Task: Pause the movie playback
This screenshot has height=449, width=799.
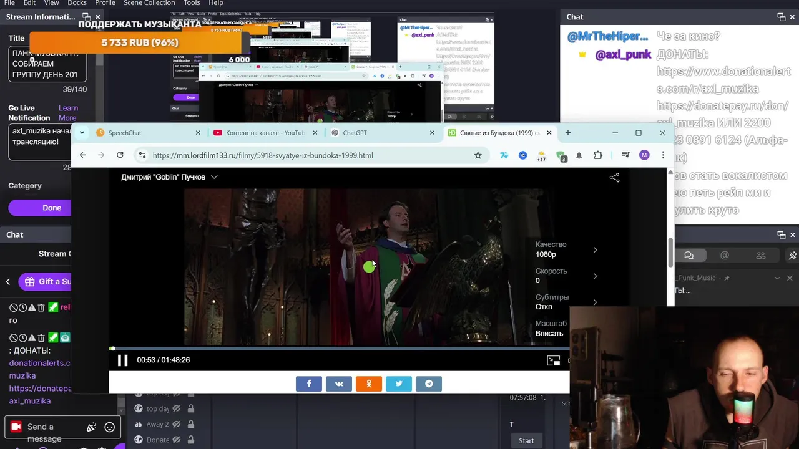Action: (x=122, y=360)
